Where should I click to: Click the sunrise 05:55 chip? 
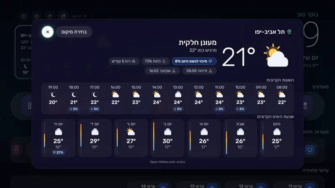point(199,71)
